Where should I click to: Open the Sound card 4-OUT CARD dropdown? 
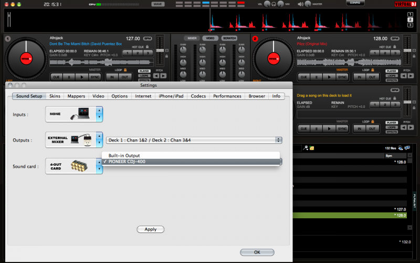[74, 166]
